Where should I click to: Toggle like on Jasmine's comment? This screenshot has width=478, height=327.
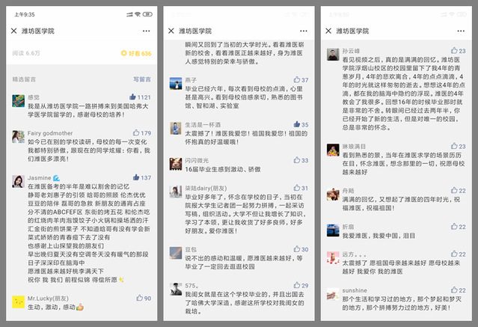coord(135,177)
